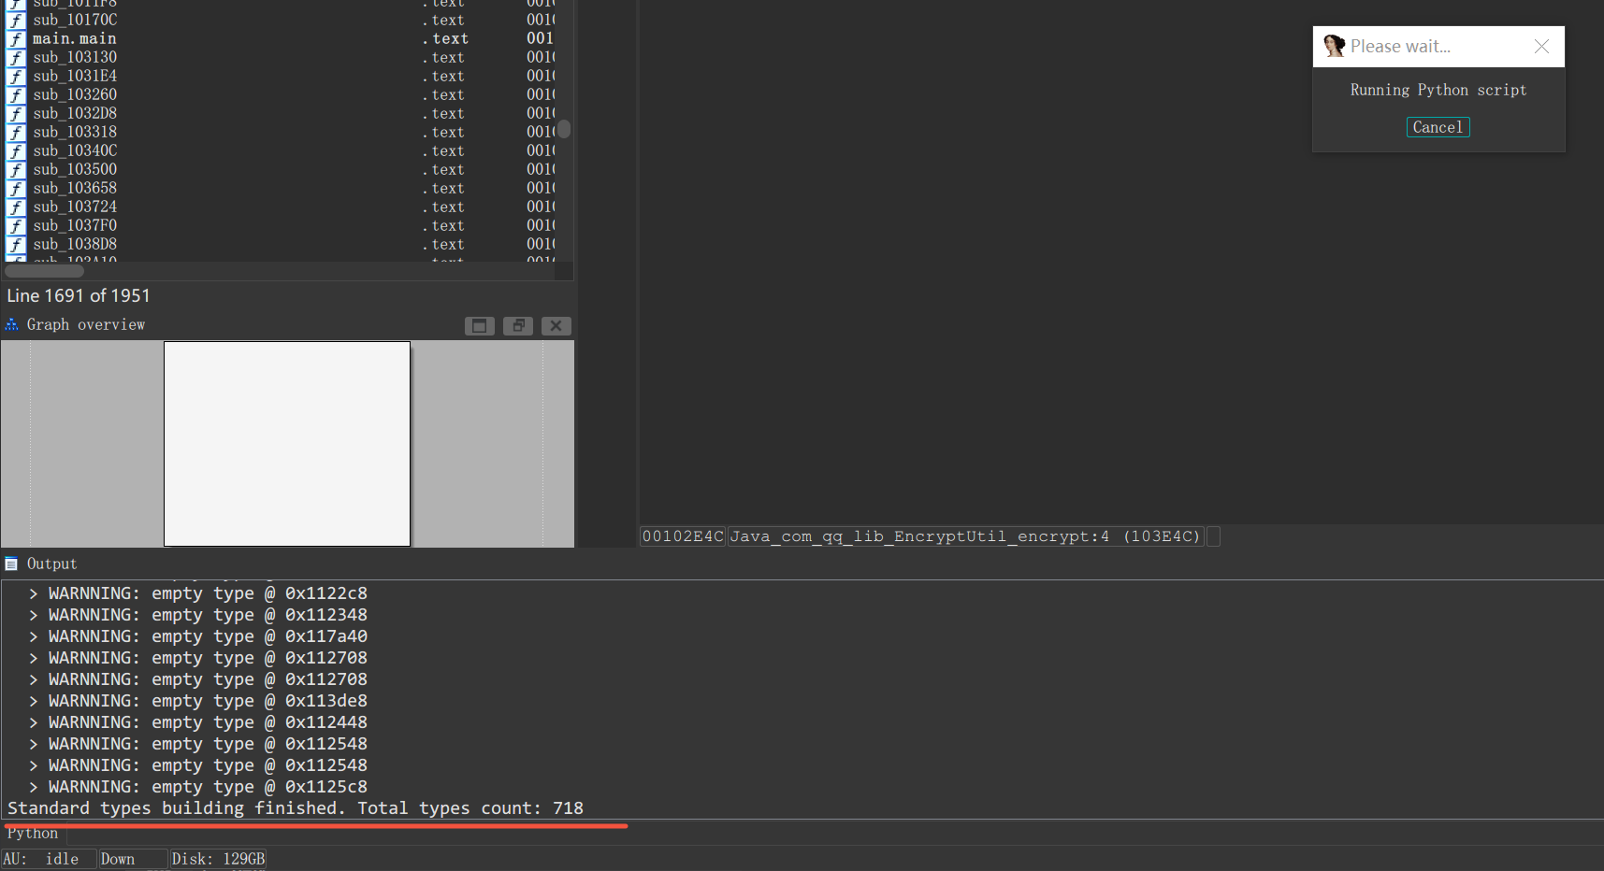Click the function icon beside sub_103260

(17, 94)
